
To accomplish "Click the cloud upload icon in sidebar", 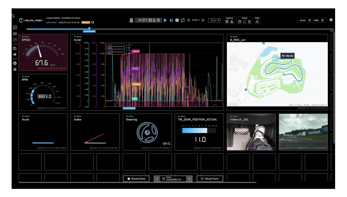I will click(x=15, y=54).
